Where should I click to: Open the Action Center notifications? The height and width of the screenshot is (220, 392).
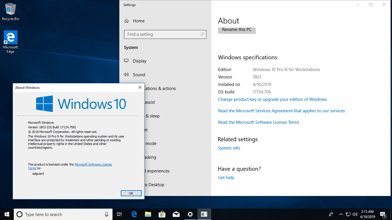click(x=383, y=214)
